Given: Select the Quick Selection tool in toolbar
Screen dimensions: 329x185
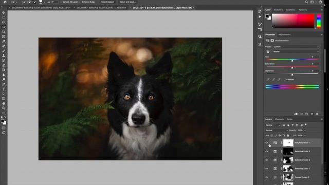Looking at the screenshot, I should click(4, 27).
